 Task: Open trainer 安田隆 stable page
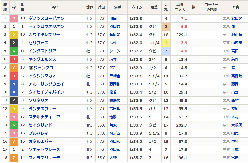click(x=237, y=18)
